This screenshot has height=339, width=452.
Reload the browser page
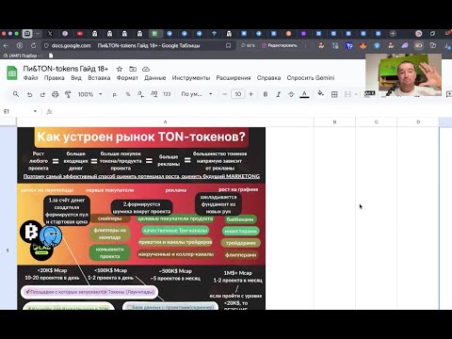[x=33, y=45]
